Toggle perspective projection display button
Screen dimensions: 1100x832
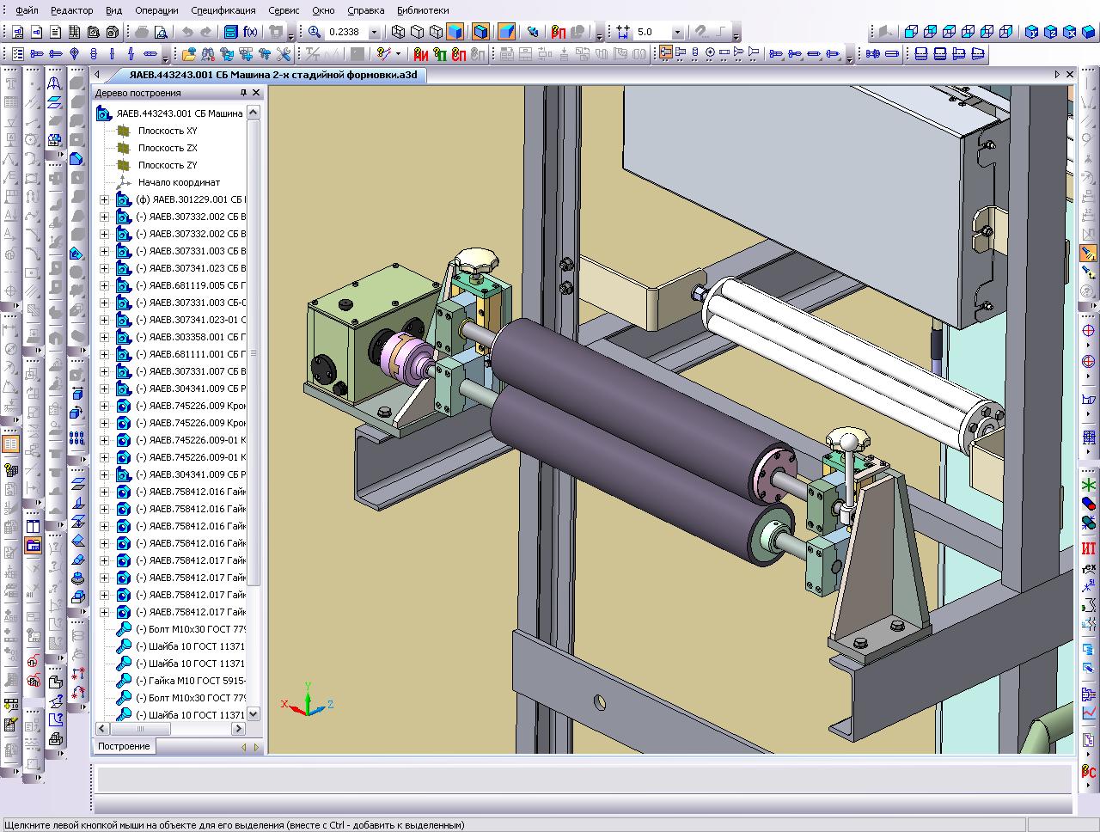[x=506, y=32]
